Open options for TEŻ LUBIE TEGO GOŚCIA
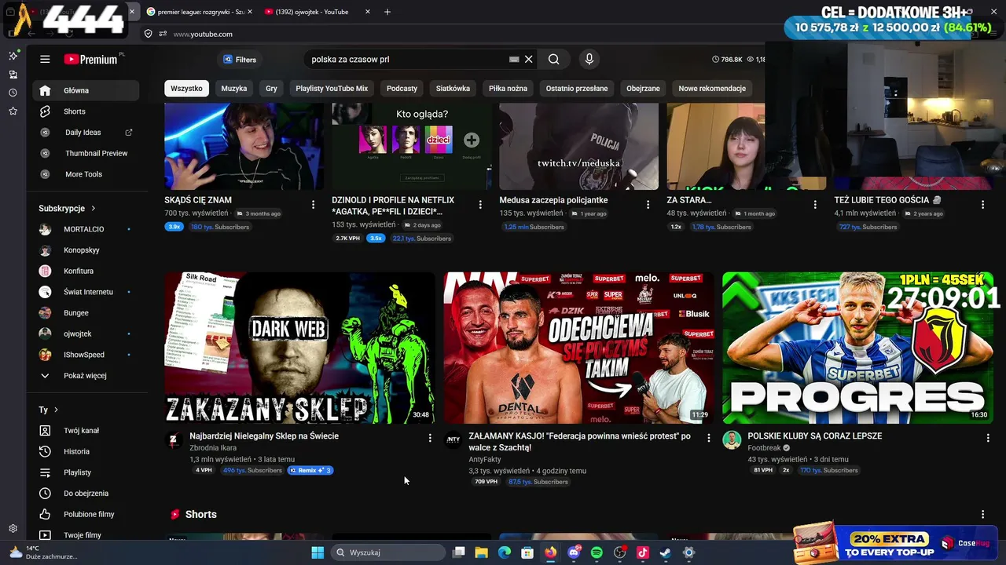Viewport: 1006px width, 565px height. pyautogui.click(x=982, y=205)
